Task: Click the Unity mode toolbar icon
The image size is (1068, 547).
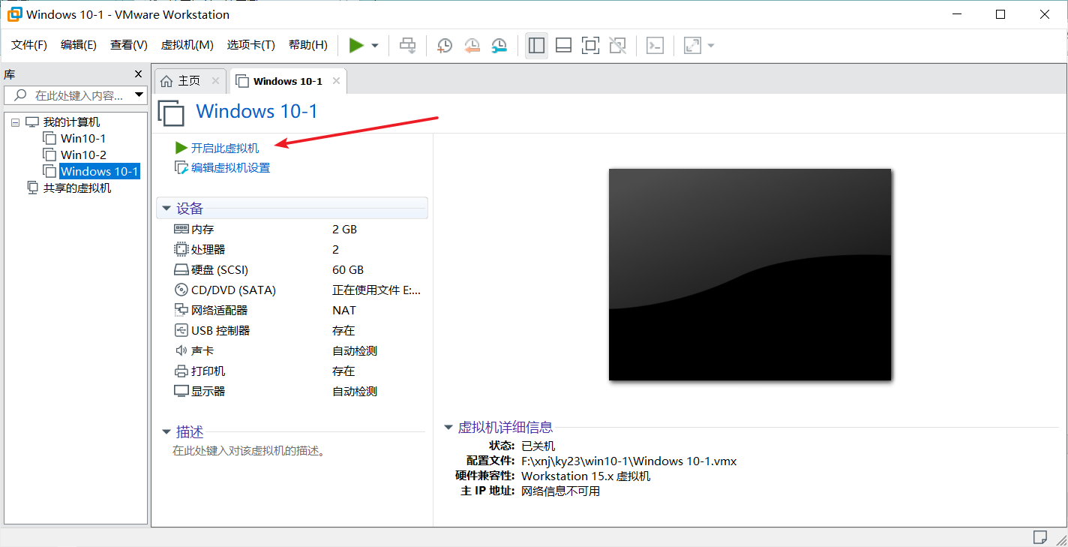Action: (x=617, y=46)
